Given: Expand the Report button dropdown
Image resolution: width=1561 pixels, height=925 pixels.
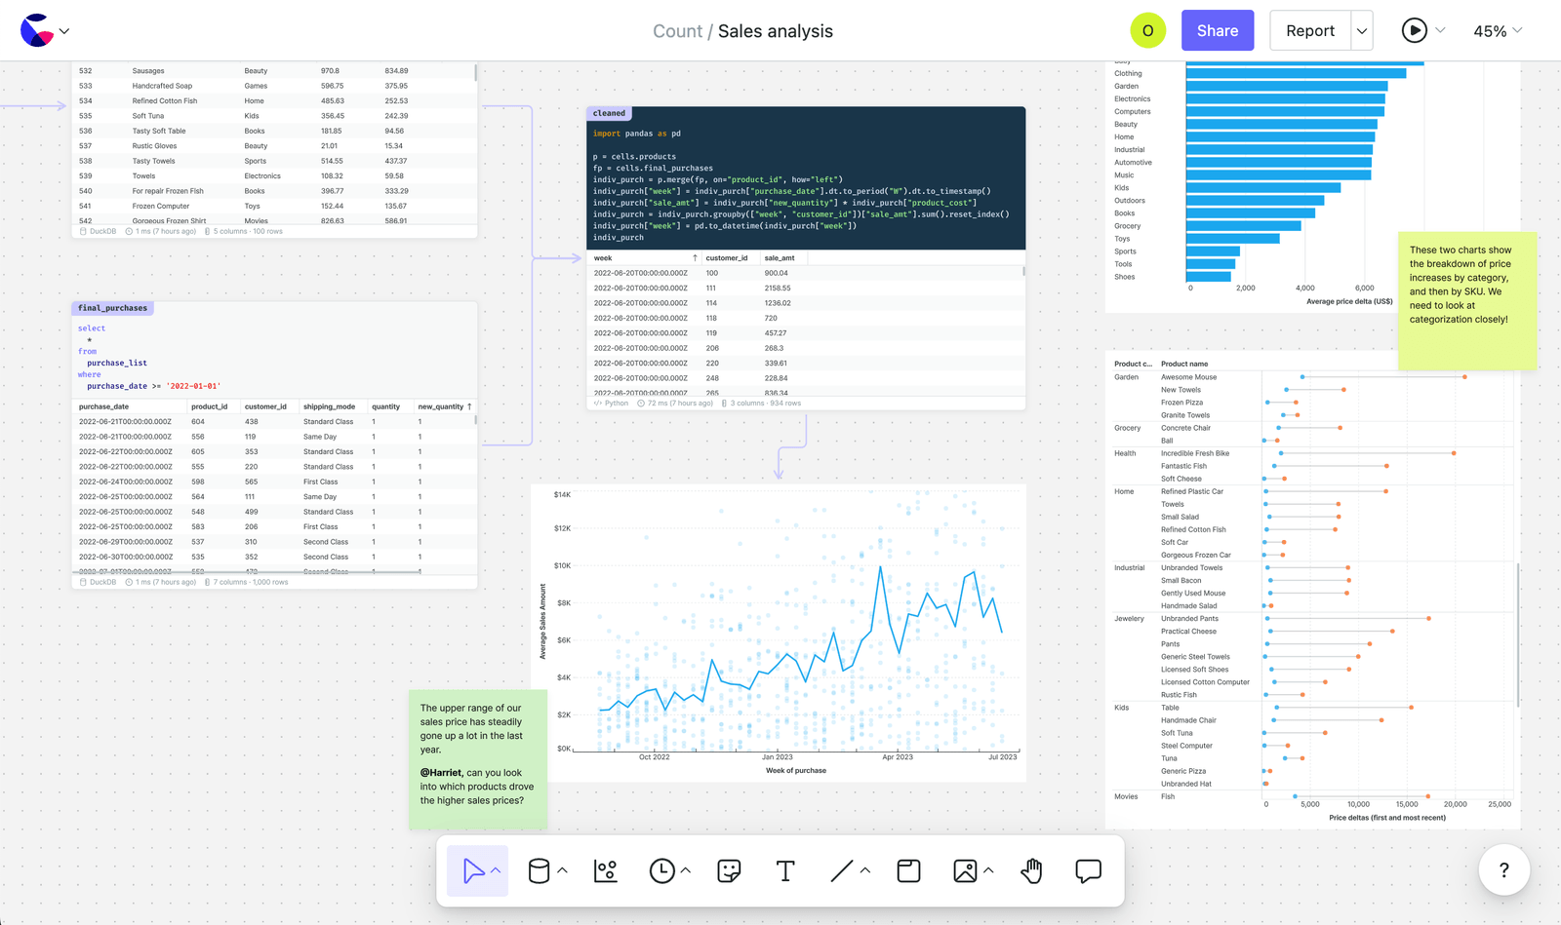Looking at the screenshot, I should pos(1362,30).
